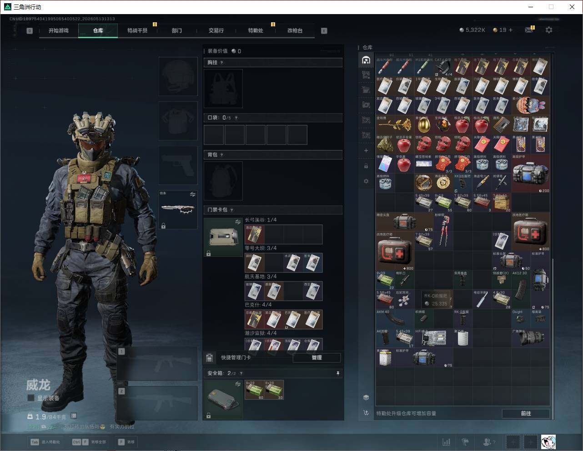Open the friends list icon in bottom bar
The height and width of the screenshot is (451, 583).
tap(488, 442)
